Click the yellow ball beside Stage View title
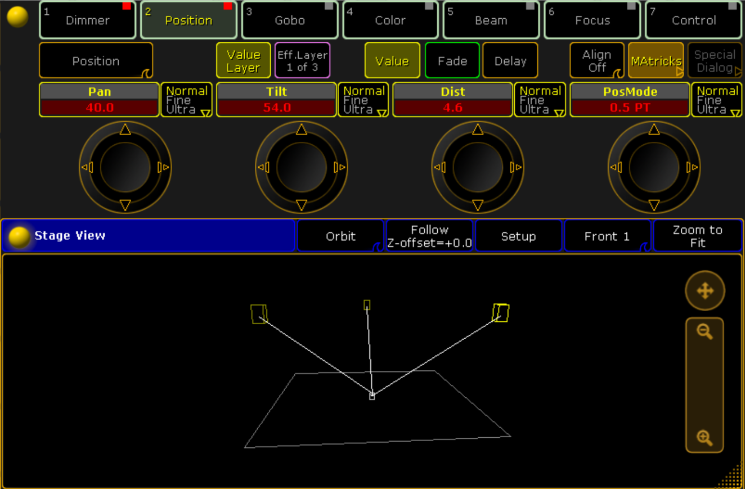 tap(19, 237)
